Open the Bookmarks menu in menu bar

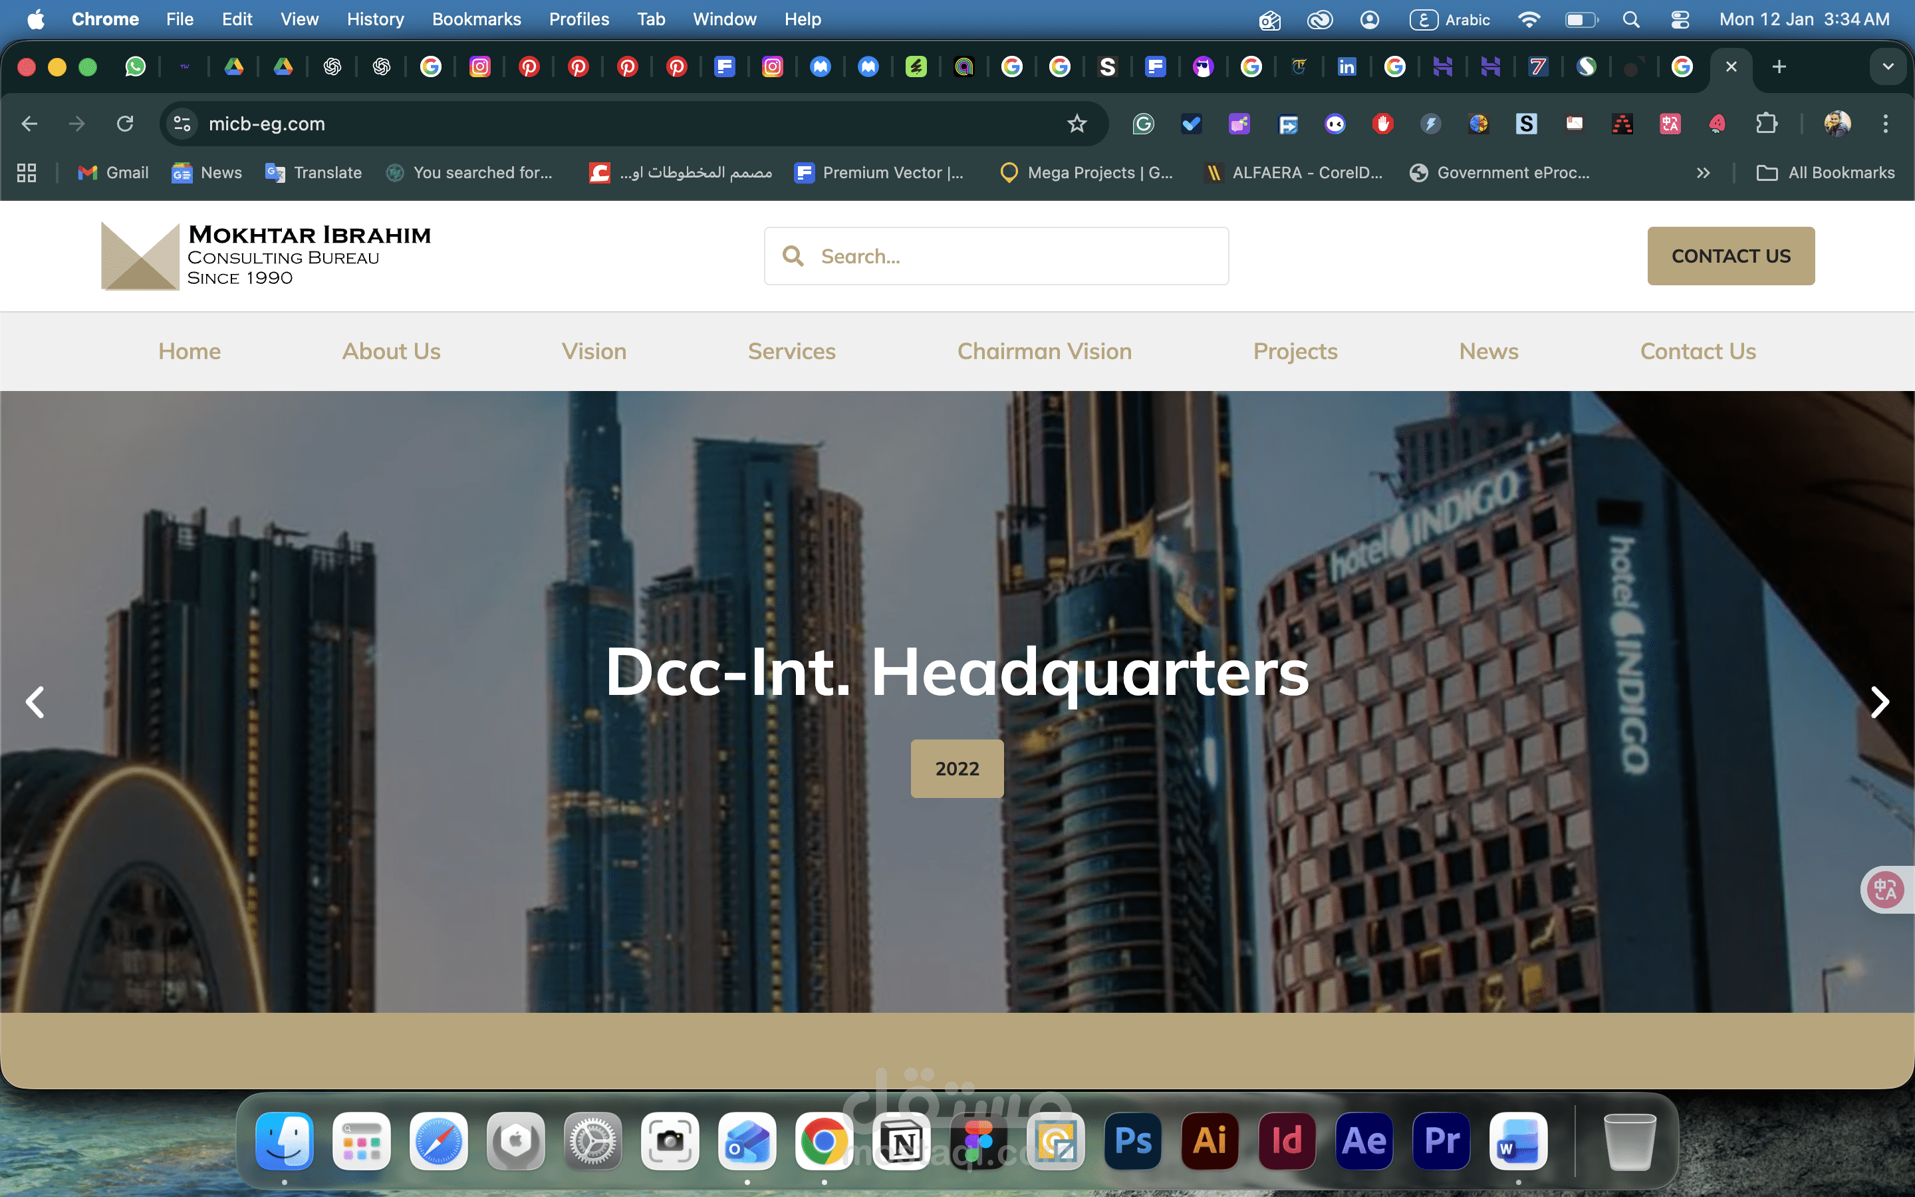475,19
